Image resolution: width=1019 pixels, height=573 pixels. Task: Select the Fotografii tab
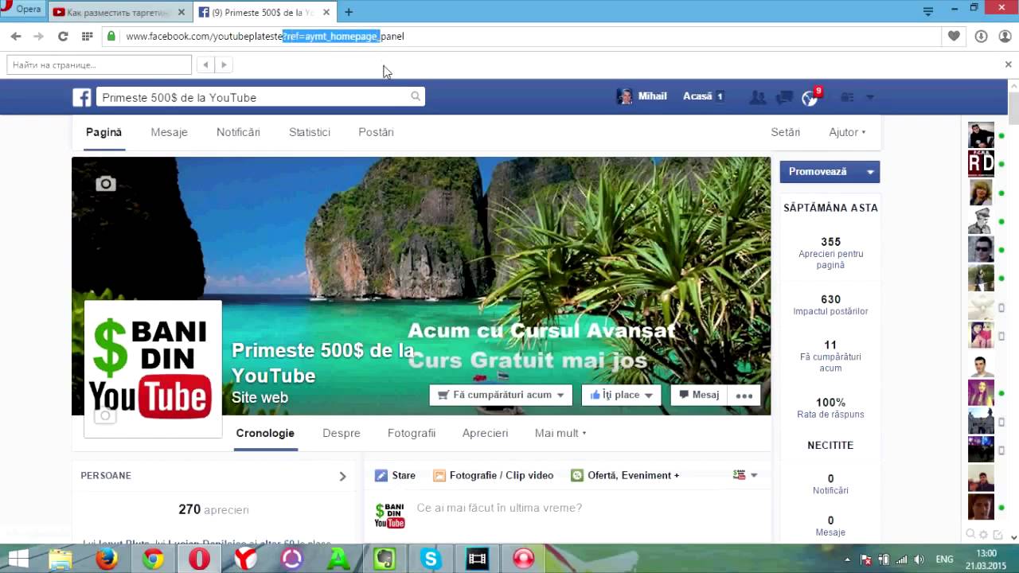[412, 433]
